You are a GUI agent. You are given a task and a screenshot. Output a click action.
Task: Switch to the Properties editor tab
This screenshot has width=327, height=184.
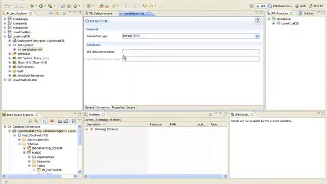(118, 108)
